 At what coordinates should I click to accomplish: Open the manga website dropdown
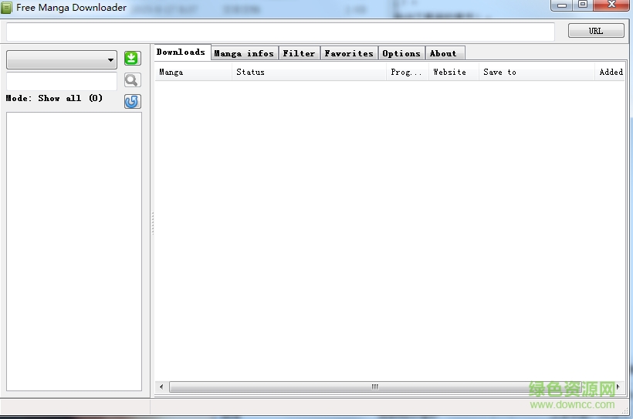click(62, 59)
